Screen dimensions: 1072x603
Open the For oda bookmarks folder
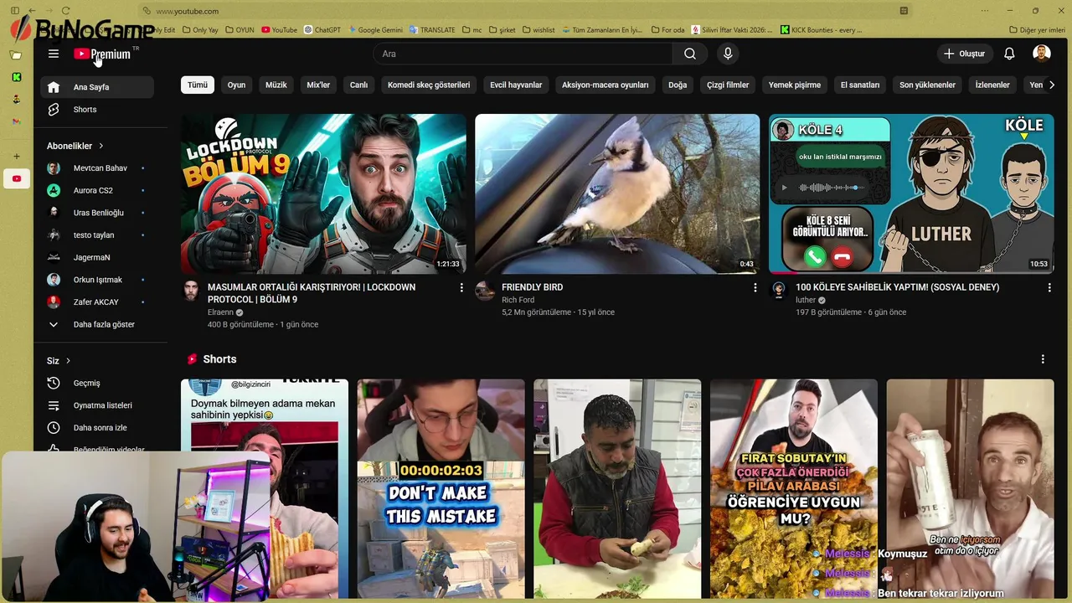667,30
